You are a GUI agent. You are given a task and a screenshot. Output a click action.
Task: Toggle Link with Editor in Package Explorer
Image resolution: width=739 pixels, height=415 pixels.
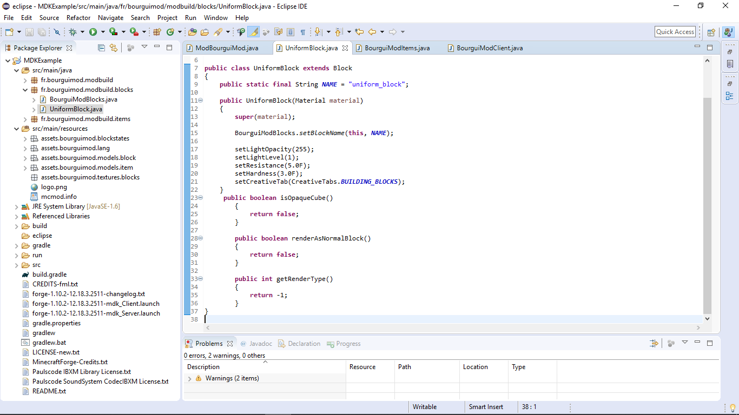click(113, 48)
